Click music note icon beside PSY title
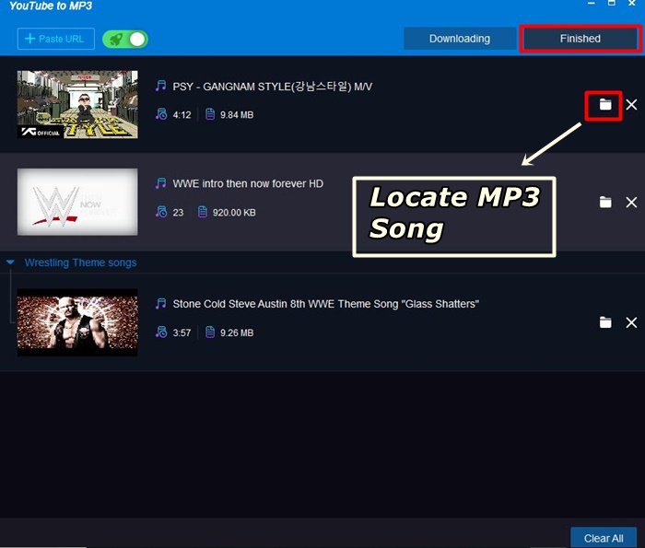Image resolution: width=645 pixels, height=548 pixels. (161, 86)
